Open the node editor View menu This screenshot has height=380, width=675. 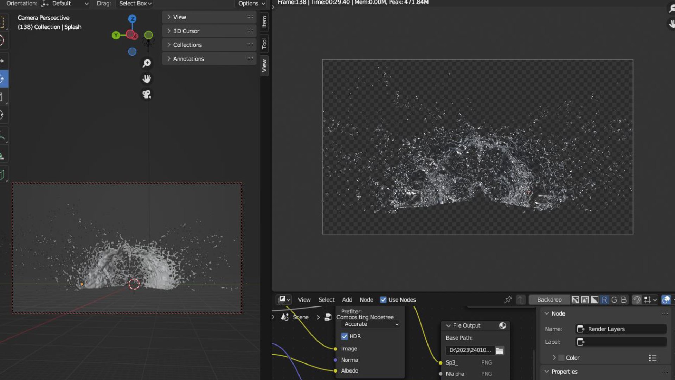[x=304, y=300]
